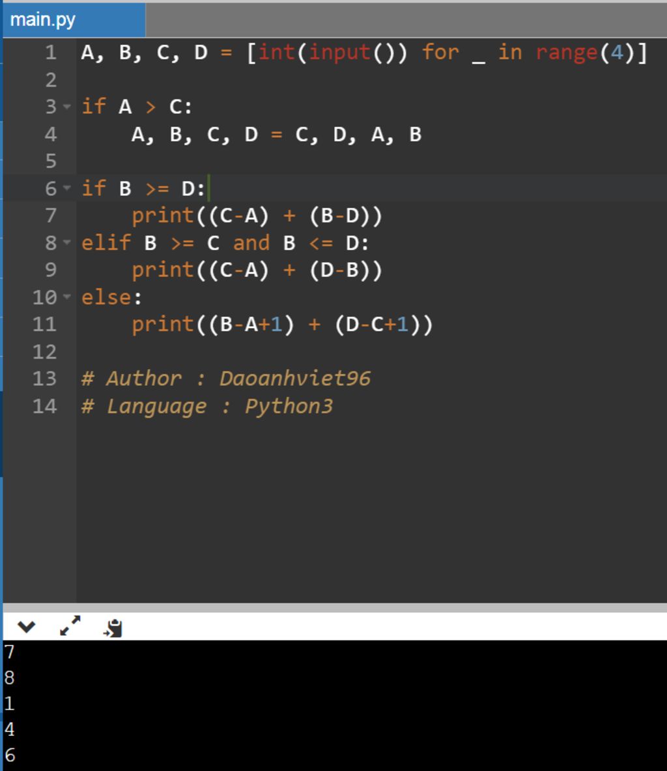This screenshot has width=667, height=771.
Task: Click the '# Language : Python3' comment
Action: [x=207, y=407]
